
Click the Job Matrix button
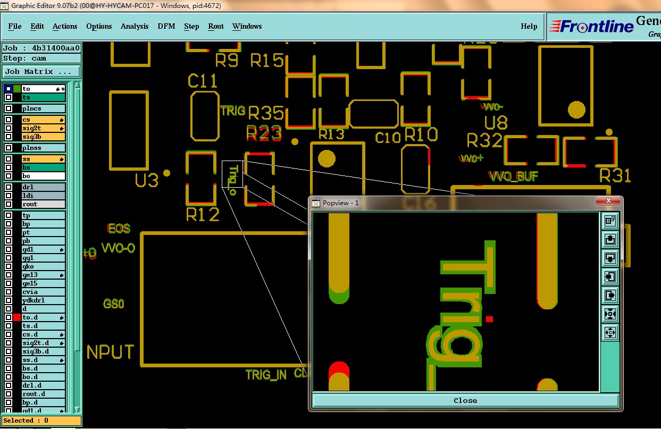(41, 71)
